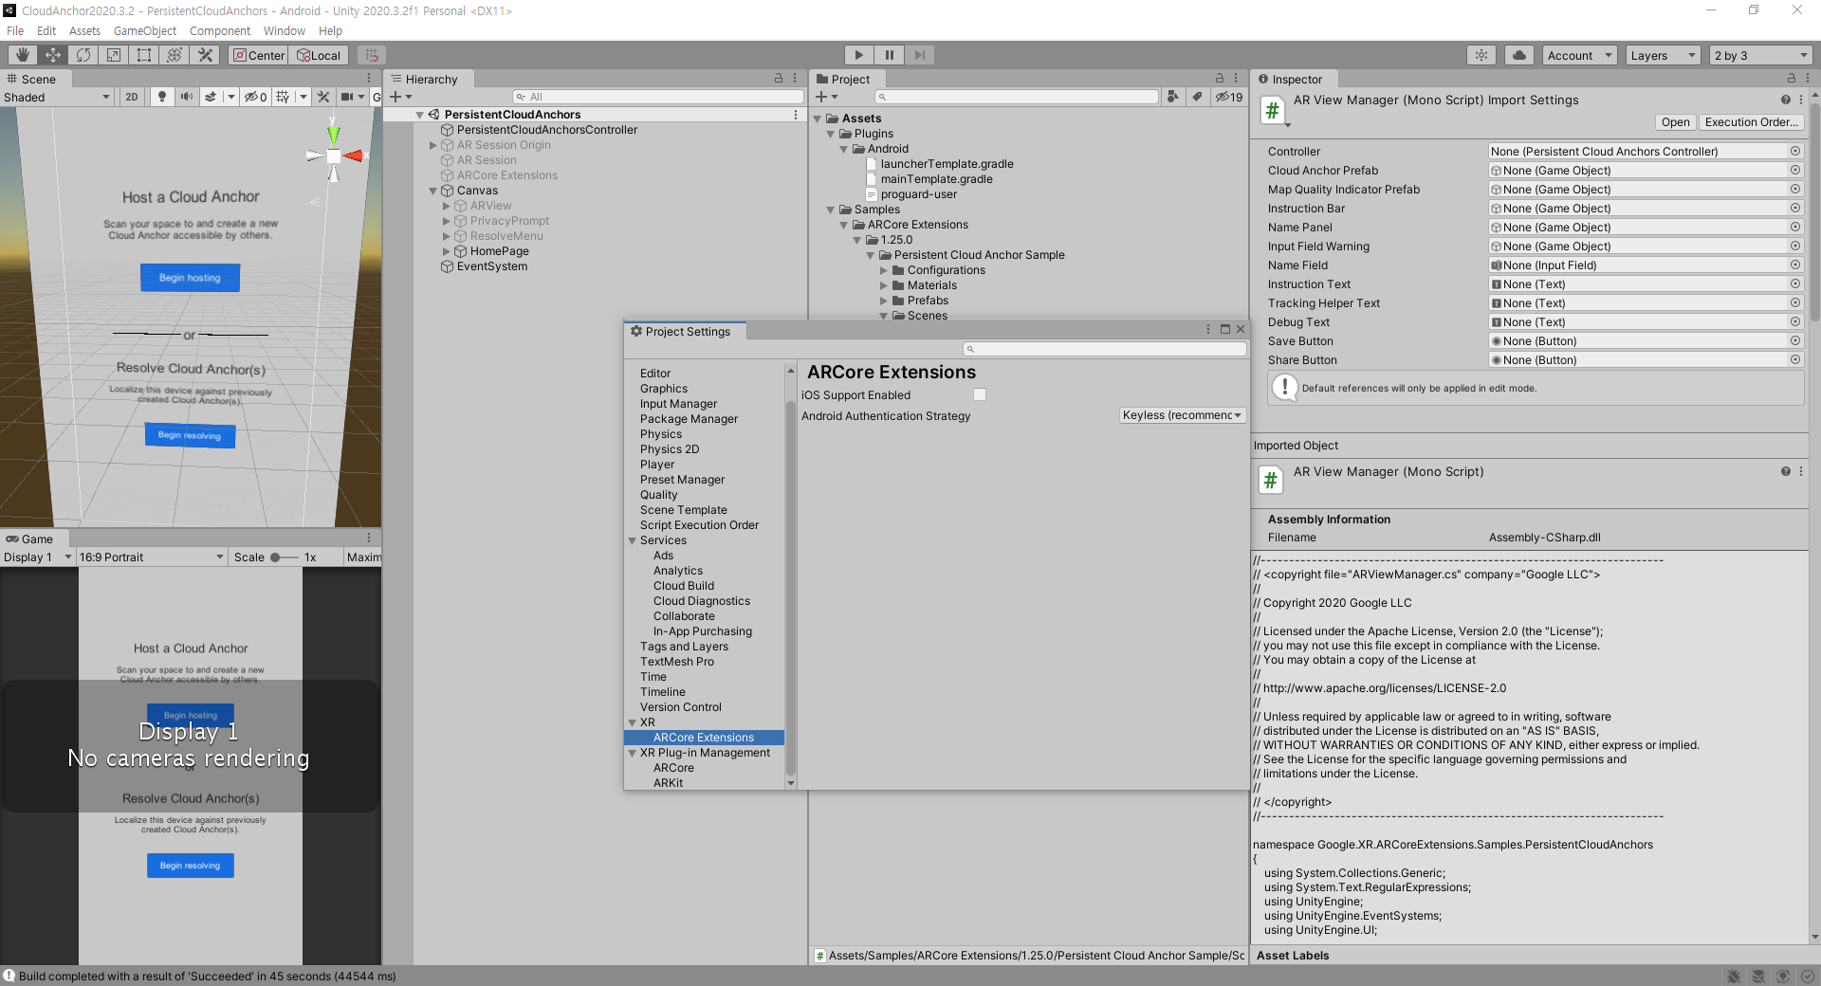The image size is (1821, 986).
Task: Open the Component menu
Action: coord(220,30)
